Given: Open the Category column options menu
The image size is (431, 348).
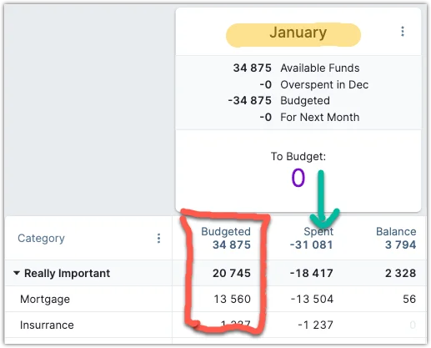Looking at the screenshot, I should [158, 239].
